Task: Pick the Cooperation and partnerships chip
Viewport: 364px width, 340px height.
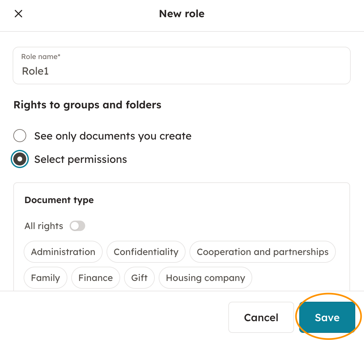Action: (262, 252)
